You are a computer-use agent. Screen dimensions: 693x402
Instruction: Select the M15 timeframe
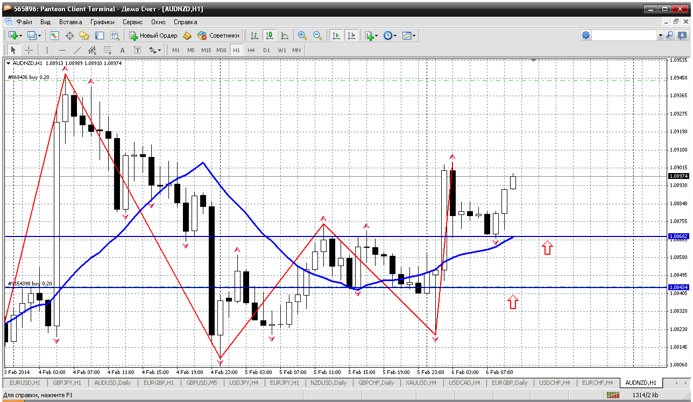click(206, 50)
